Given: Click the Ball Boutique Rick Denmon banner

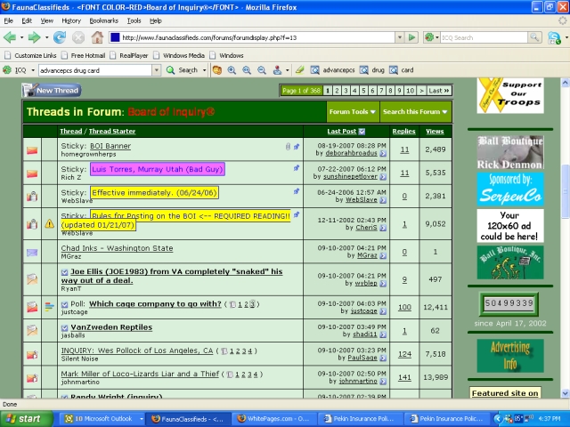Looking at the screenshot, I should pos(510,152).
